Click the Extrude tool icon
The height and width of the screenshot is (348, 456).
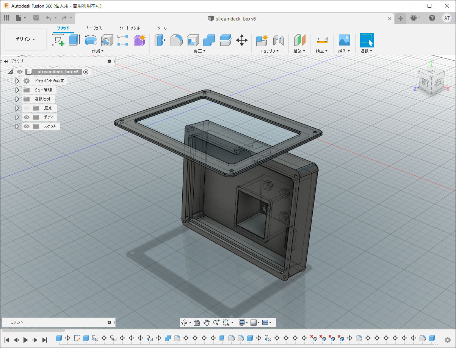click(x=74, y=40)
